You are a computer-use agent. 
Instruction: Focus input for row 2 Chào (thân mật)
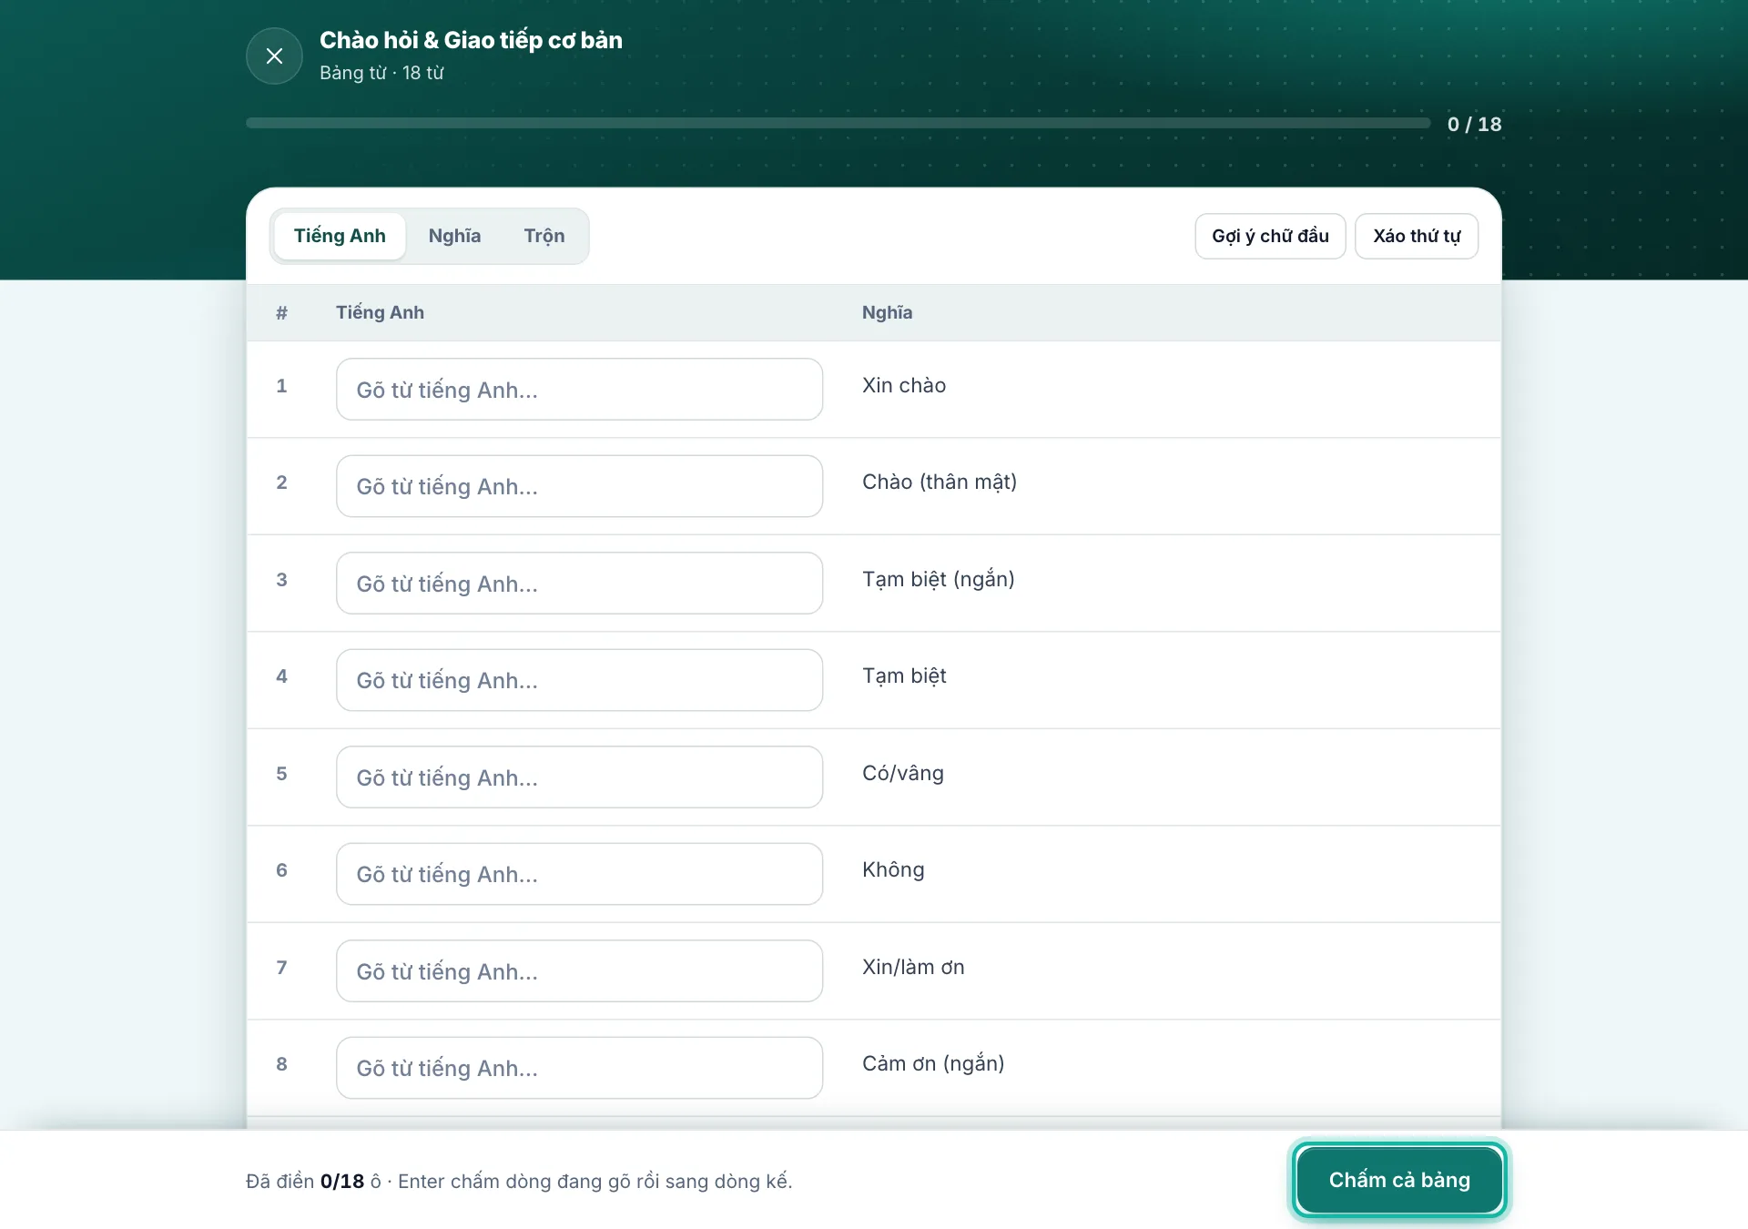[x=579, y=486]
